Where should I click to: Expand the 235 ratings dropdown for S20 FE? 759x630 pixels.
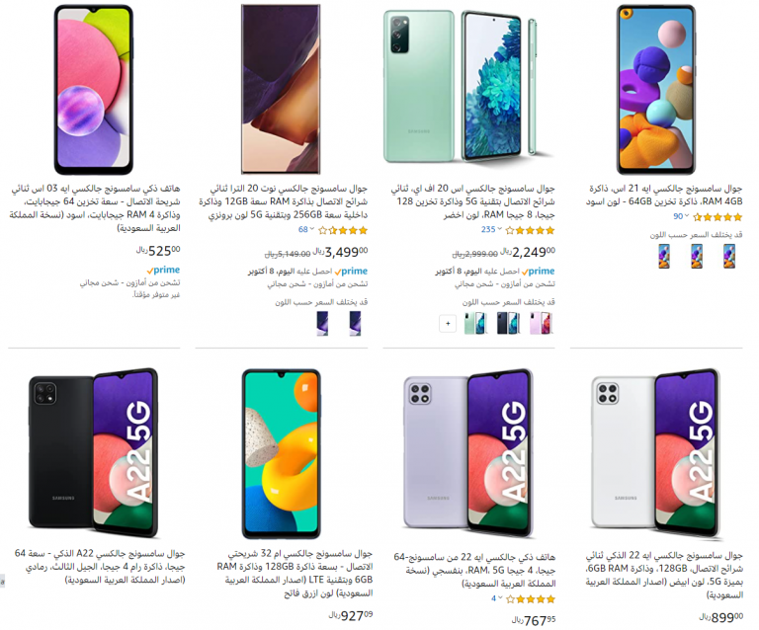click(491, 230)
